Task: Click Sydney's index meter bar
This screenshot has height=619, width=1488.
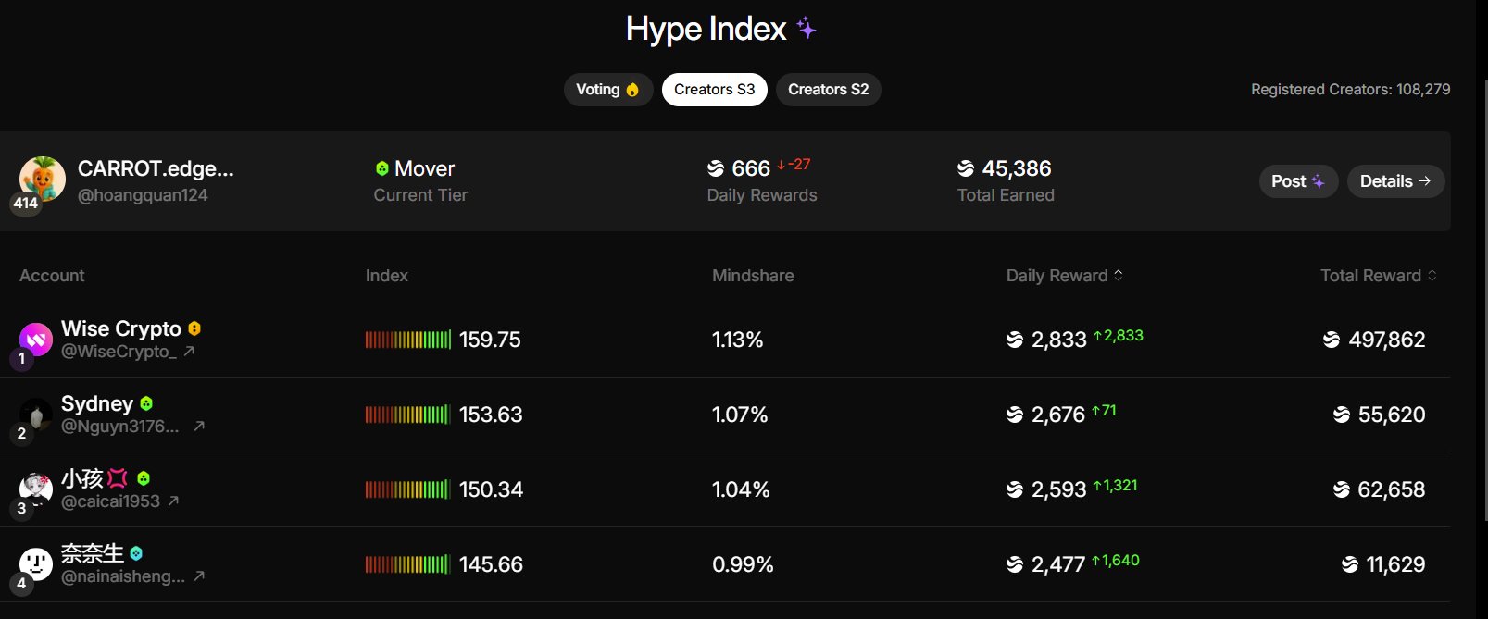Action: pos(407,415)
